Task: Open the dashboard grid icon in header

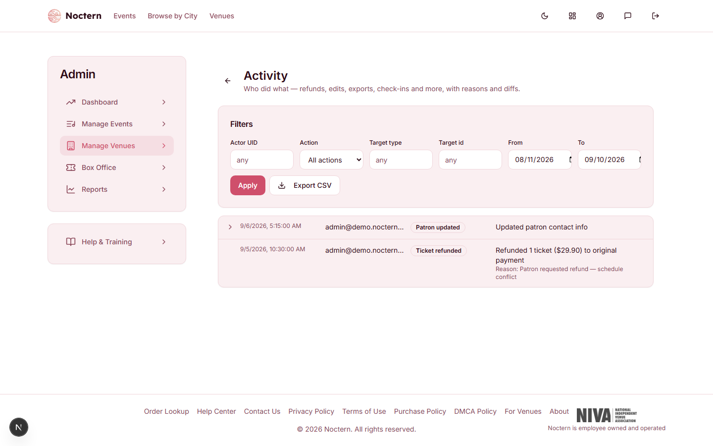Action: click(572, 16)
